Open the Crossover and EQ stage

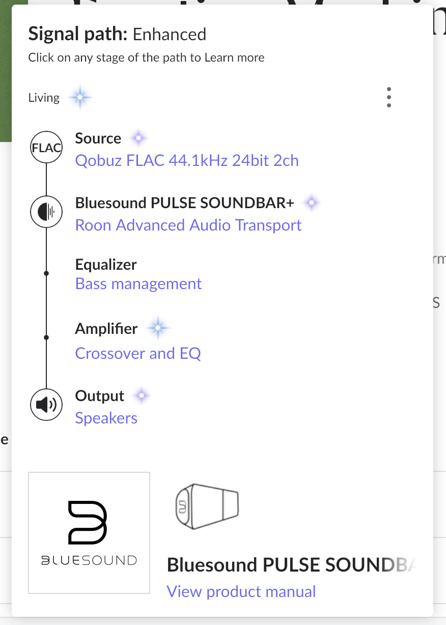pos(138,353)
